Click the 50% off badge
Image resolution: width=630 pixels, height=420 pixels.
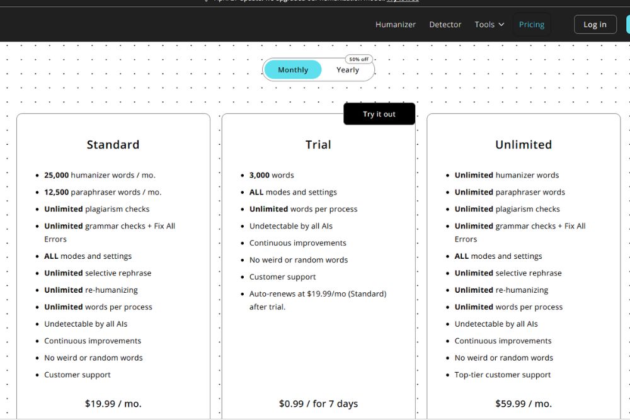click(x=359, y=59)
